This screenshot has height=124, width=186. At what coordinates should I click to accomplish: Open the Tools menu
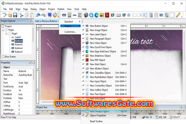(77, 9)
